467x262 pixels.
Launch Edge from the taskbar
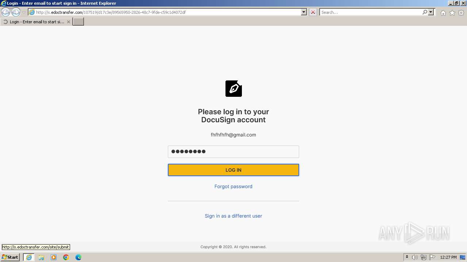point(78,257)
